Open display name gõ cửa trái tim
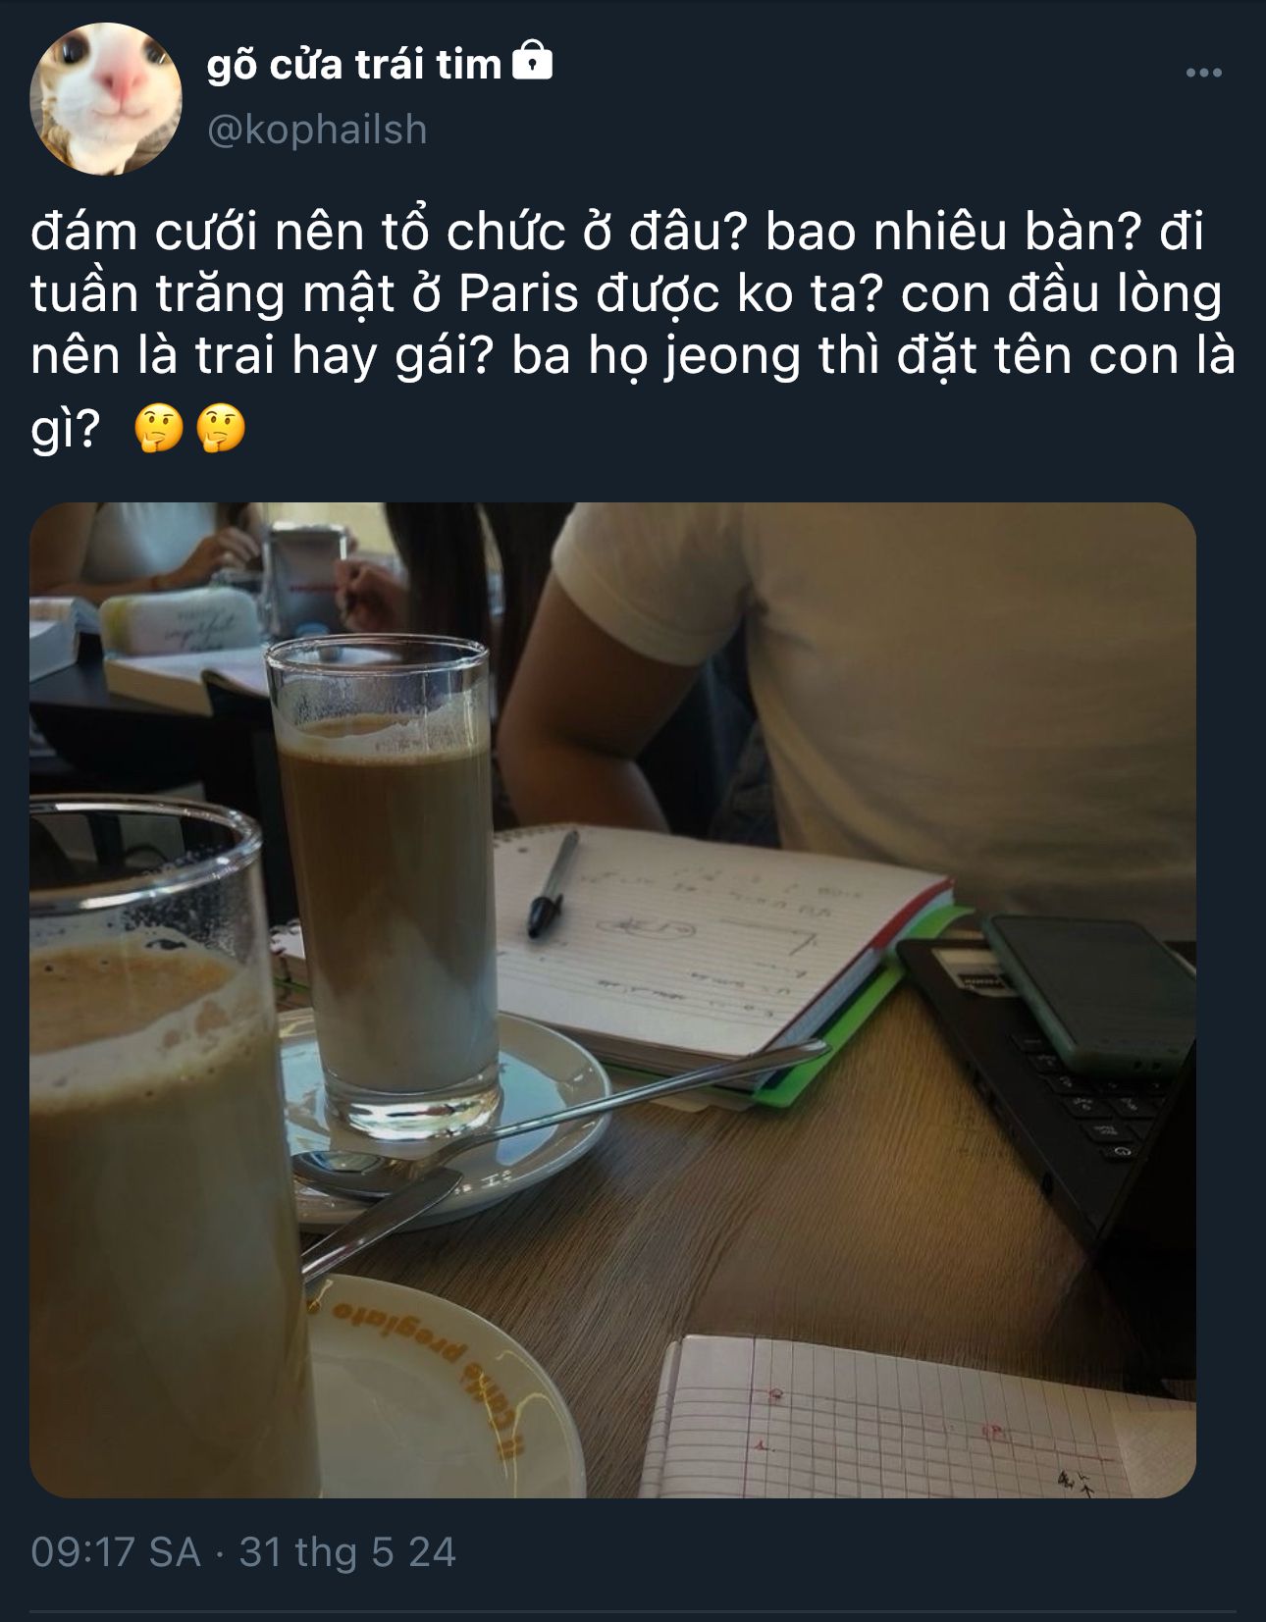This screenshot has width=1266, height=1622. point(354,65)
